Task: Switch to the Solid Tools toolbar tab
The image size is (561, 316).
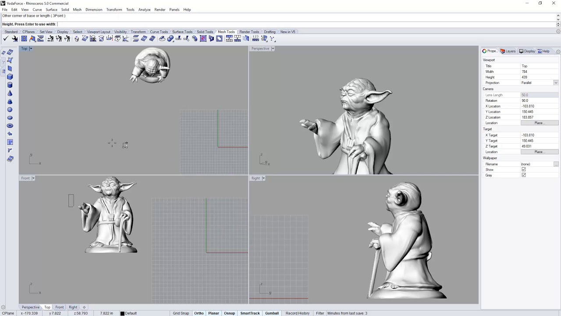Action: (x=205, y=32)
